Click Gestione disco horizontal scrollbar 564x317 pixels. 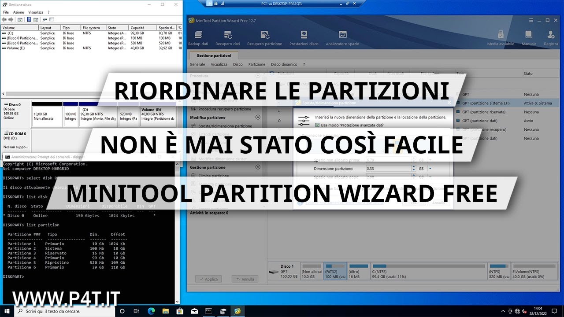point(91,95)
